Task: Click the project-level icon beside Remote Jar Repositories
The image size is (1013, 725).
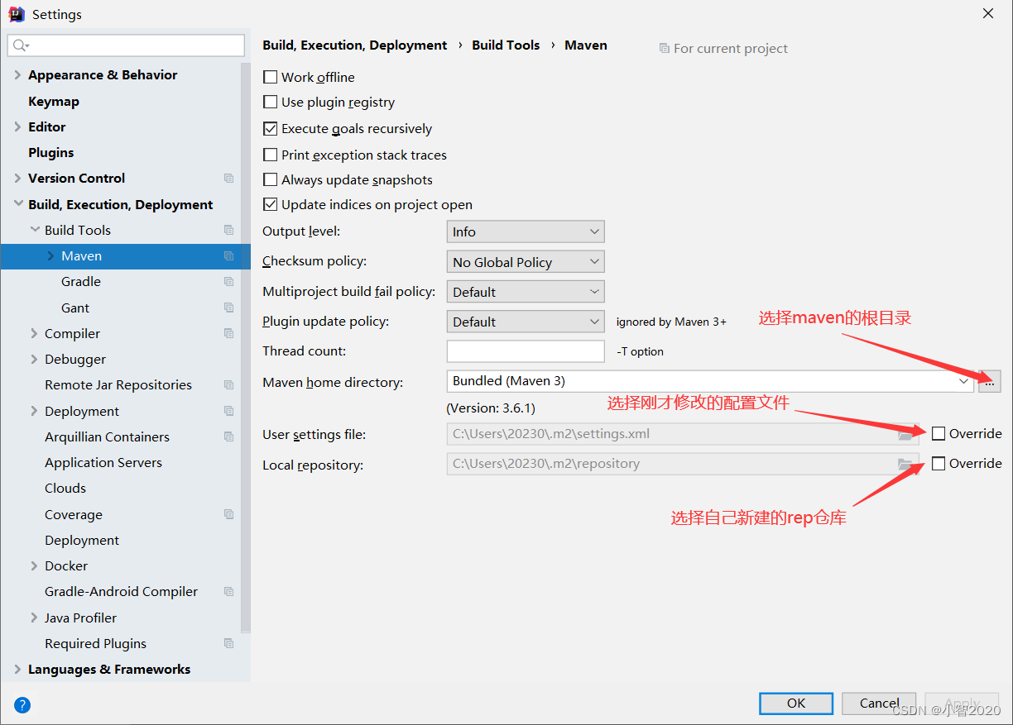Action: 228,385
